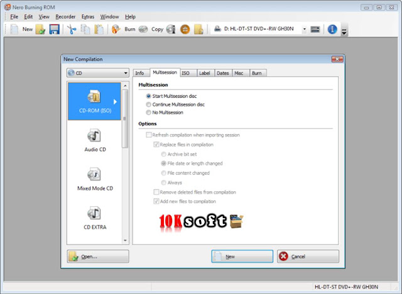
Task: Click the Choose recorder icon beside the drive list
Action: 315,29
